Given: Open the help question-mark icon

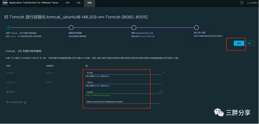Looking at the screenshot, I should pos(242,3).
